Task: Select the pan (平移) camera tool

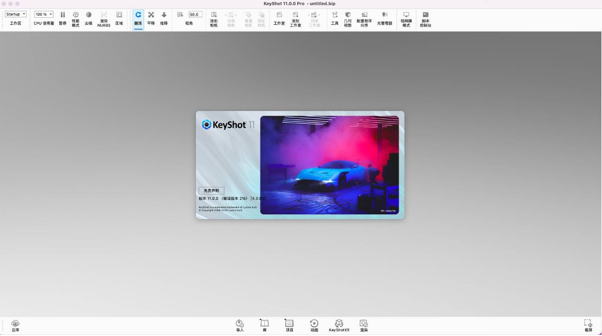Action: click(x=151, y=18)
